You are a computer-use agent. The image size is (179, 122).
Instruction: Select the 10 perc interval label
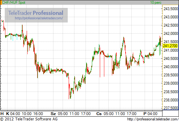pyautogui.click(x=156, y=3)
